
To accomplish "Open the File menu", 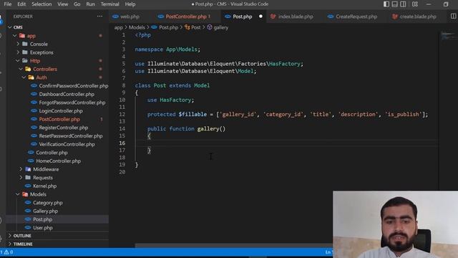I will pos(8,4).
